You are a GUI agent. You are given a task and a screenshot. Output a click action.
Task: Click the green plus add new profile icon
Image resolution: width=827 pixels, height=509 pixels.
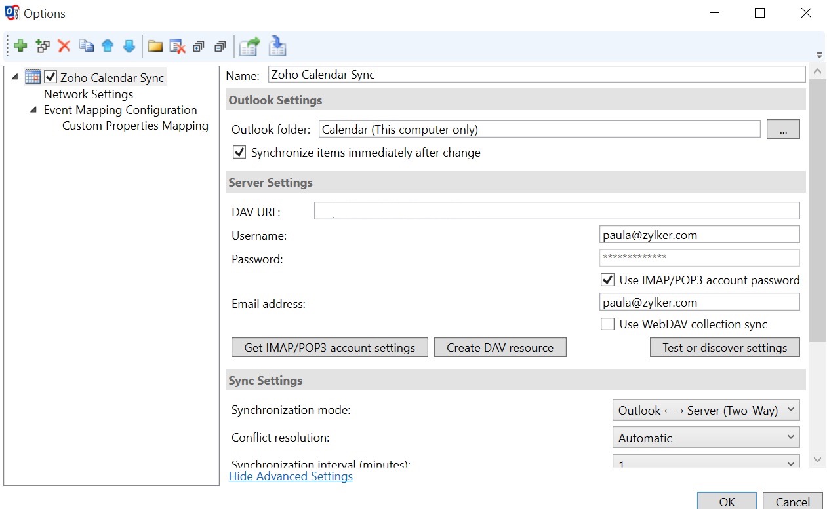tap(20, 46)
